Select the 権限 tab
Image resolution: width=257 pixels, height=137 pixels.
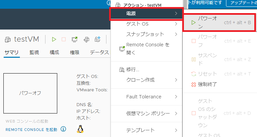coord(74,52)
